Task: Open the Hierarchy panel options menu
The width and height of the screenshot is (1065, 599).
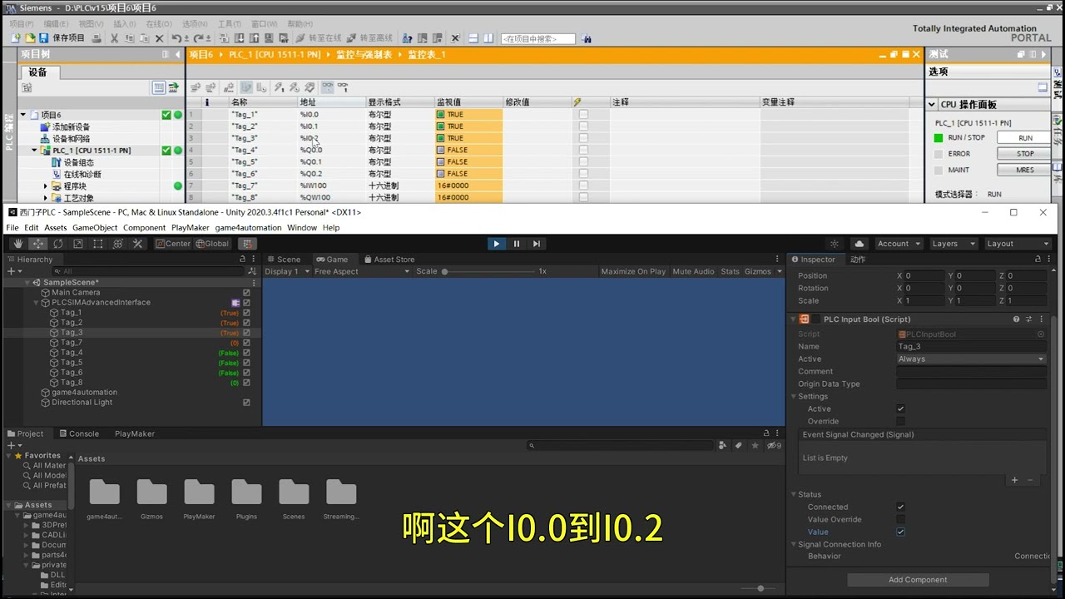Action: [x=253, y=260]
